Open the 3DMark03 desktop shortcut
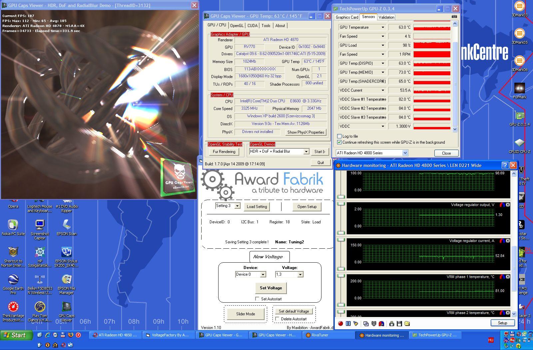This screenshot has height=350, width=533. [519, 9]
